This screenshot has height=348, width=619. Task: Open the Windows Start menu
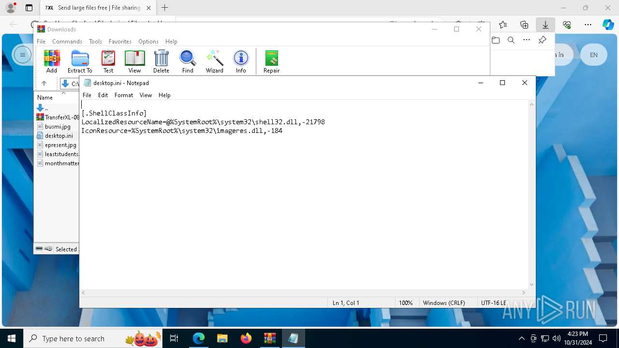(x=12, y=338)
